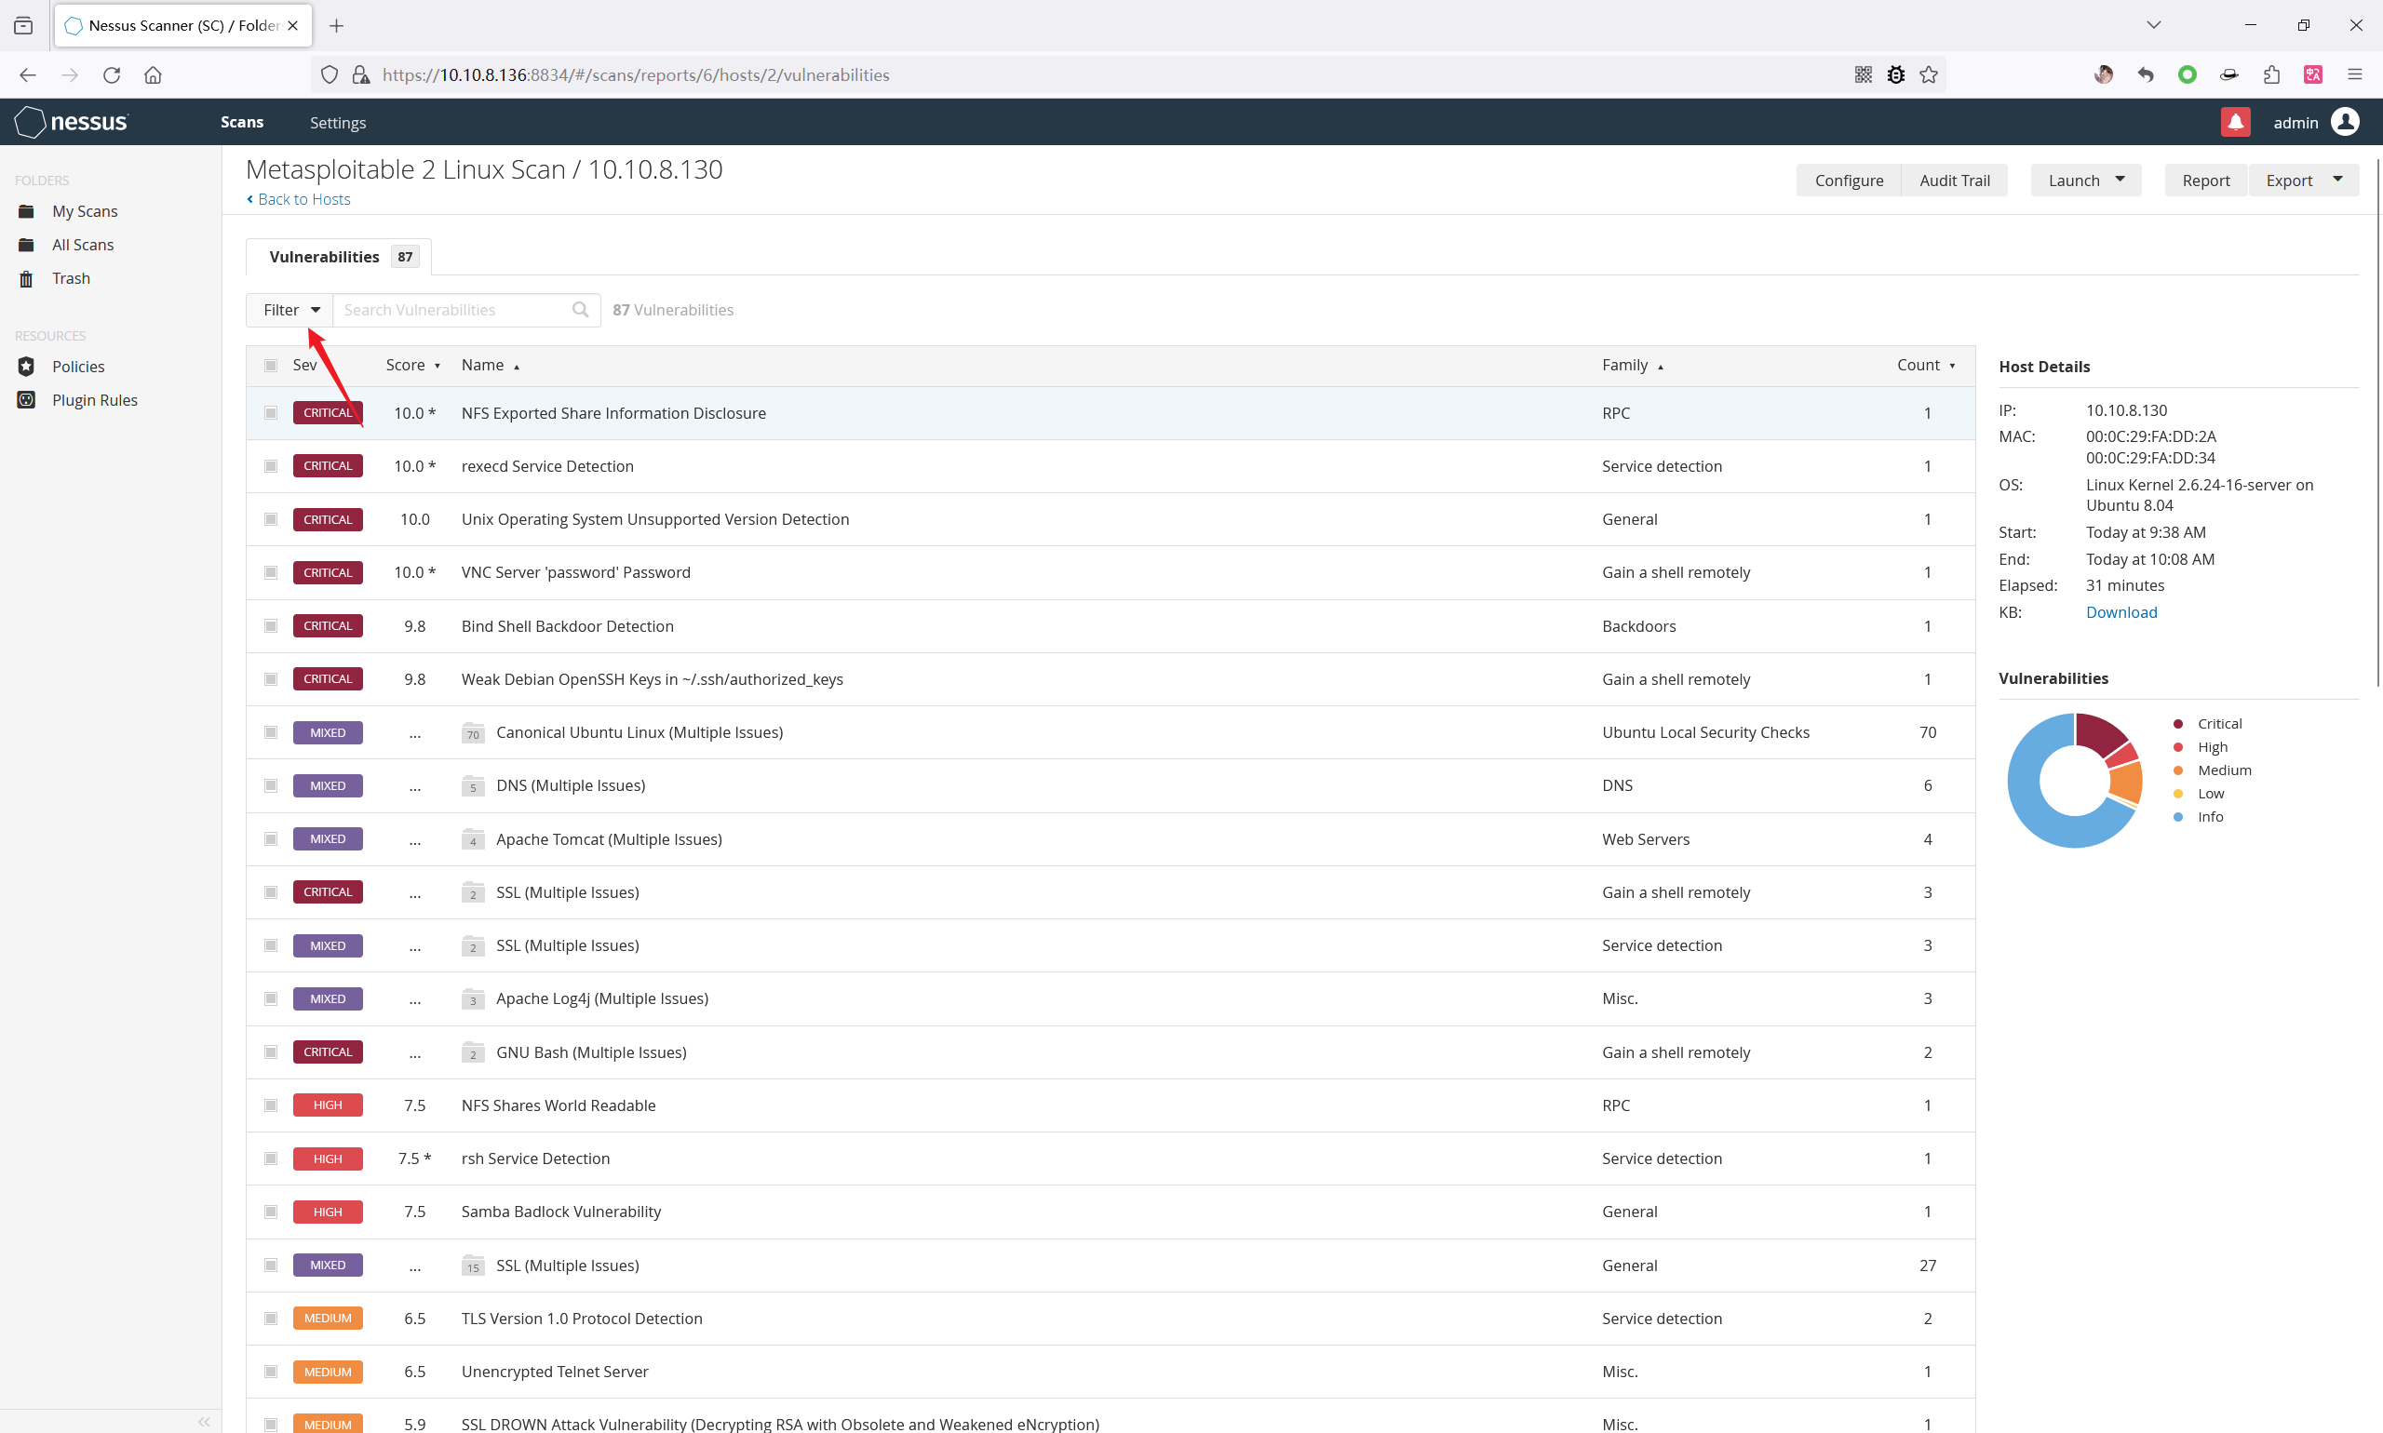Open All Scans folder
2383x1433 pixels.
pos(83,245)
